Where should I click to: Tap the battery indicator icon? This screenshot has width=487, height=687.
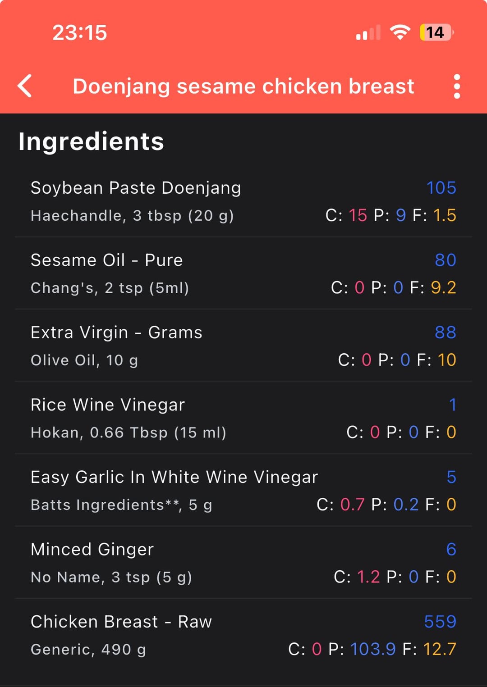point(436,32)
